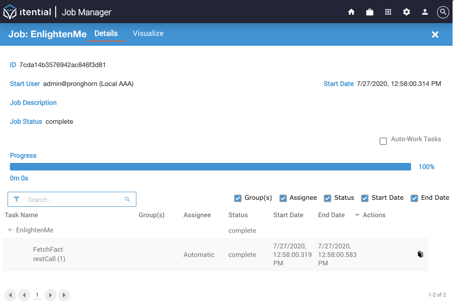
Task: Click FetchFact end time 12:58:00.583 PM
Action: pos(337,255)
